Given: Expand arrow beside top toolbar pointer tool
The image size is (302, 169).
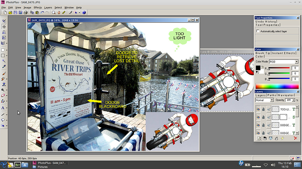Looking at the screenshot, I should coord(79,13).
